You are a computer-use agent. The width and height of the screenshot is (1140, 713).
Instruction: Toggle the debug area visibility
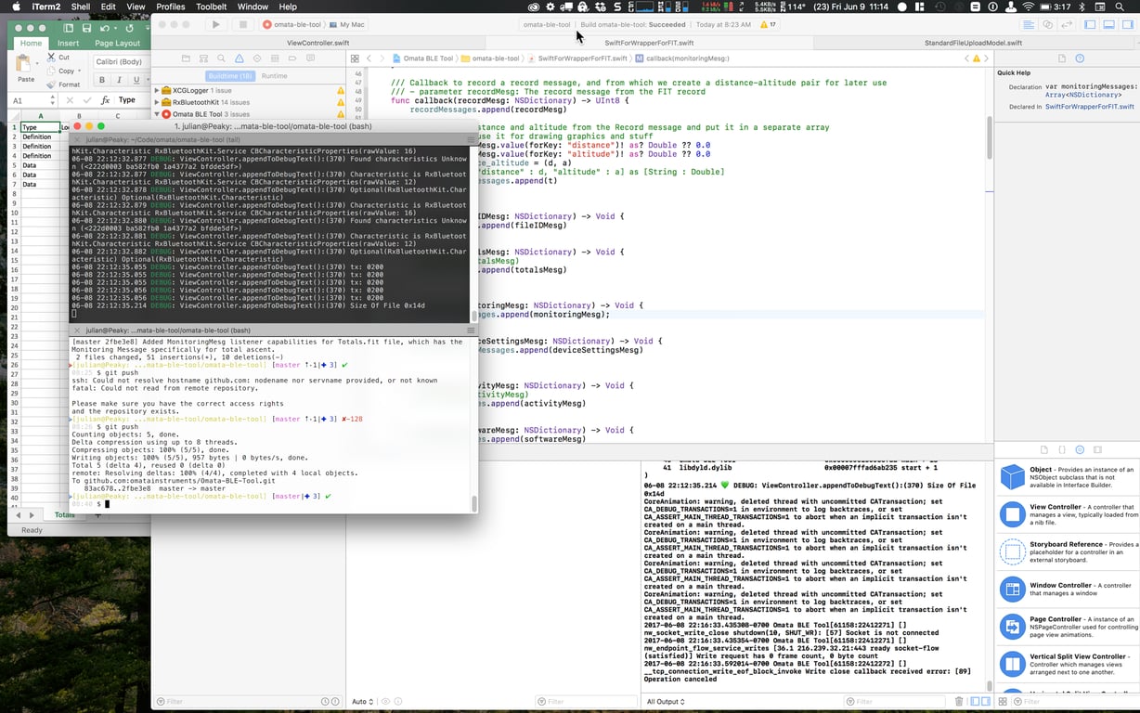[1108, 24]
